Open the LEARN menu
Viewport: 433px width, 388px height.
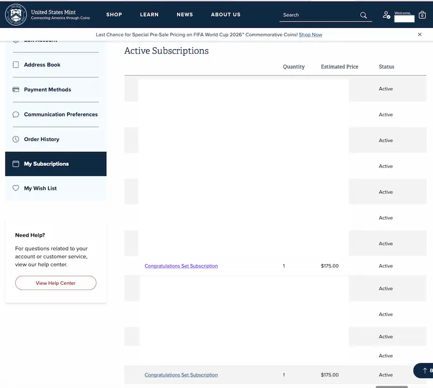(149, 15)
